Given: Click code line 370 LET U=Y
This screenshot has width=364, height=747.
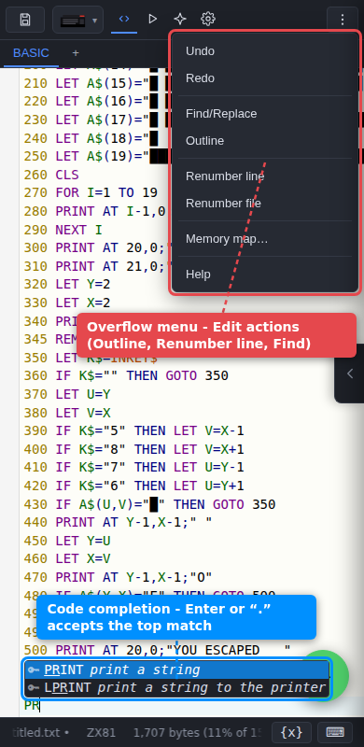Looking at the screenshot, I should [x=67, y=394].
